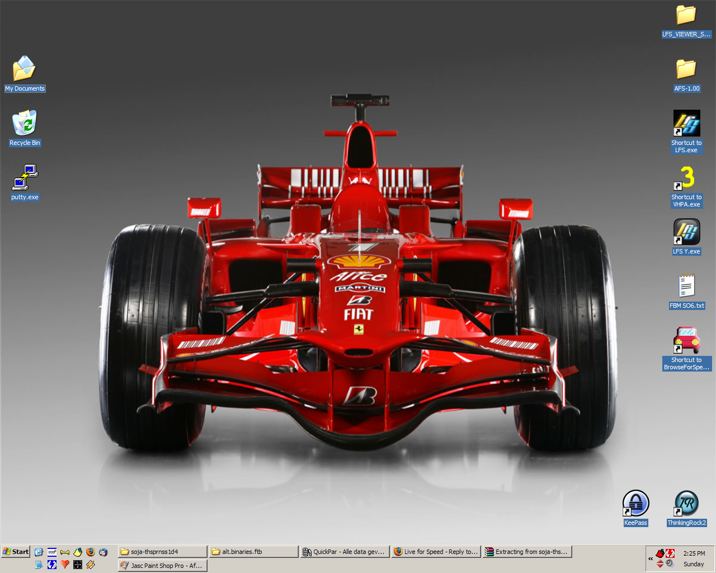Select the FBM SO6.txt text file
Screen dimensions: 716x573
686,292
